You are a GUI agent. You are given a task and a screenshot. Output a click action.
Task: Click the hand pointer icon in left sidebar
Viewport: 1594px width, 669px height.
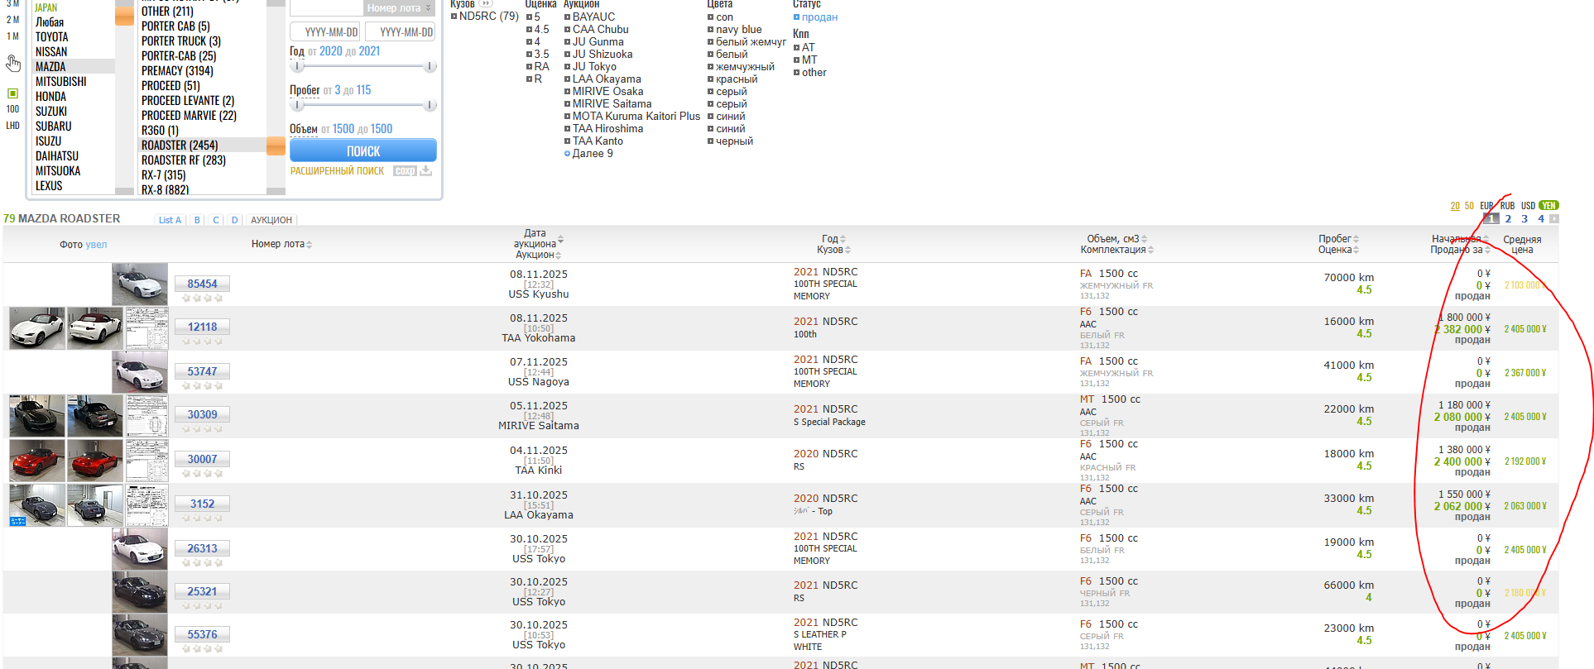[x=13, y=64]
